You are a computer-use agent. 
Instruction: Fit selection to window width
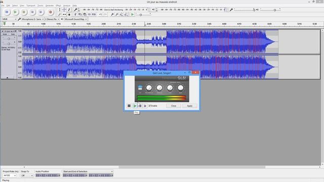tap(121, 15)
